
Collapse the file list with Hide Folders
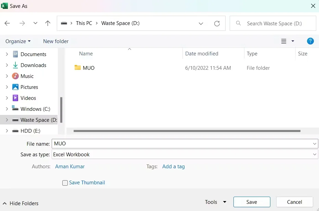click(21, 203)
